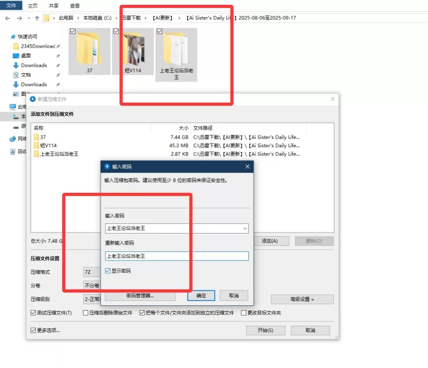Toggle 测试压缩文件 checkbox

pos(34,313)
